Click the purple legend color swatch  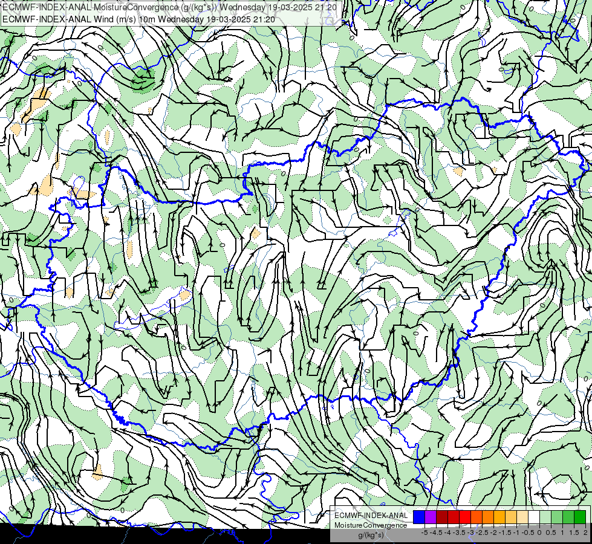(431, 517)
